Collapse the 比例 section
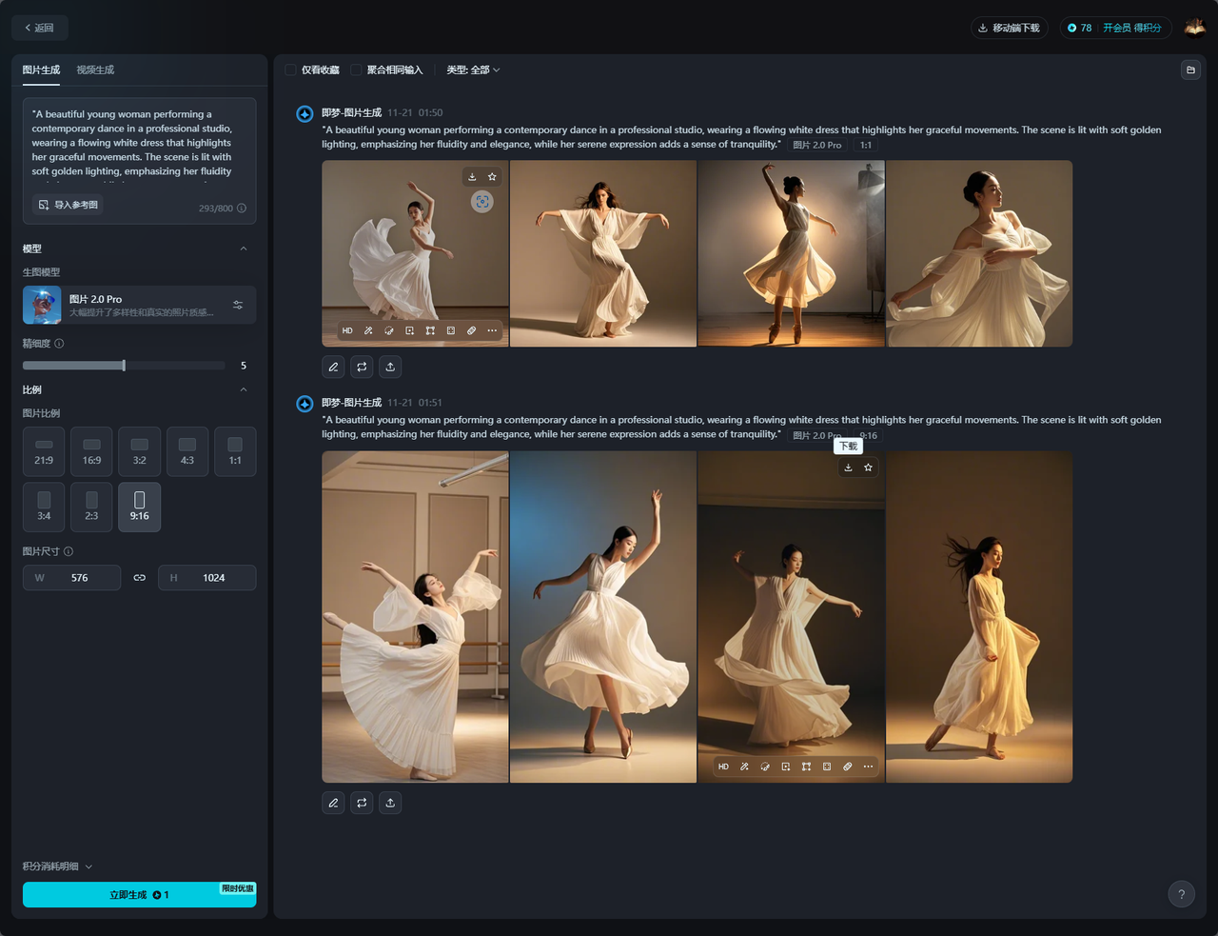Image resolution: width=1218 pixels, height=936 pixels. 244,389
